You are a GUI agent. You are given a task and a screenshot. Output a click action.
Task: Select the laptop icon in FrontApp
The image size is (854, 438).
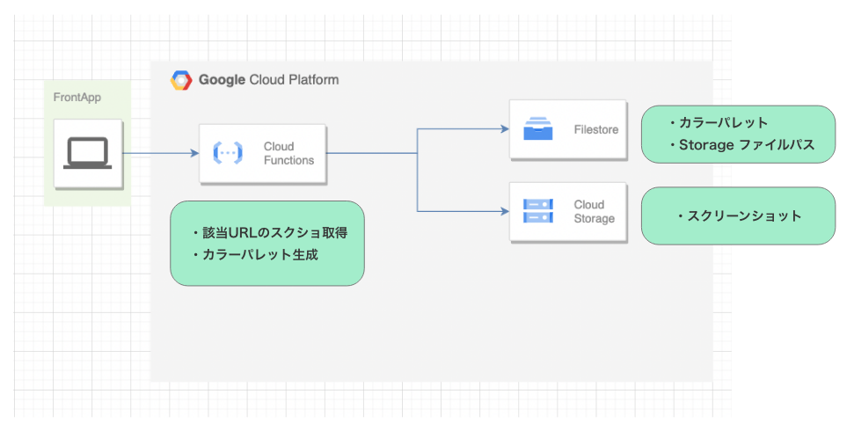coord(88,153)
